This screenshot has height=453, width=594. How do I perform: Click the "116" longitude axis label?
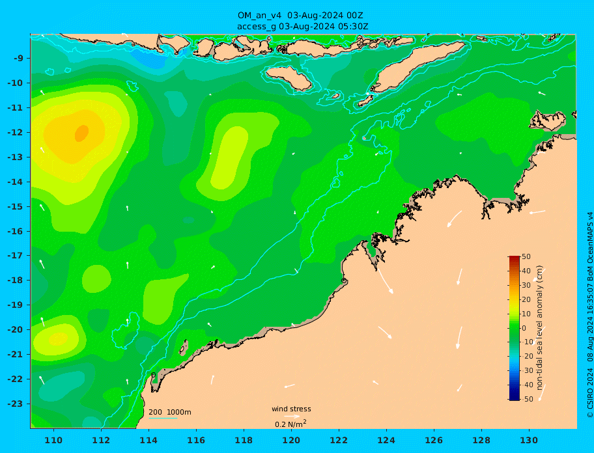[196, 440]
